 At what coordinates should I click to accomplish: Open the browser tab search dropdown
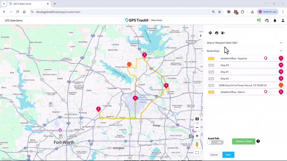pyautogui.click(x=4, y=4)
